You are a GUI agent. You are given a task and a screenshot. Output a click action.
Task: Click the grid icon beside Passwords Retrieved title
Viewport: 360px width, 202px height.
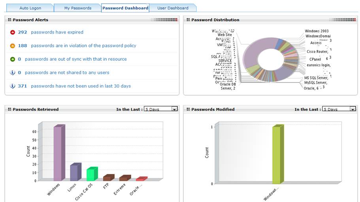coord(9,109)
